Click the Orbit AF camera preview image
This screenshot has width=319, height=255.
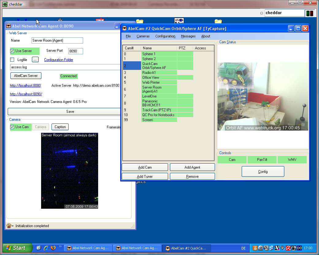click(263, 97)
